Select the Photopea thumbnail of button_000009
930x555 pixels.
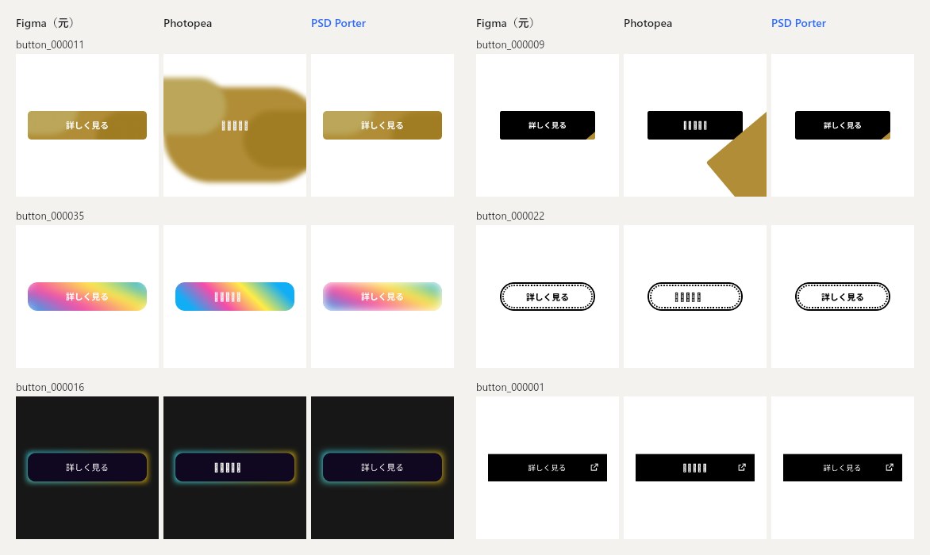[695, 125]
